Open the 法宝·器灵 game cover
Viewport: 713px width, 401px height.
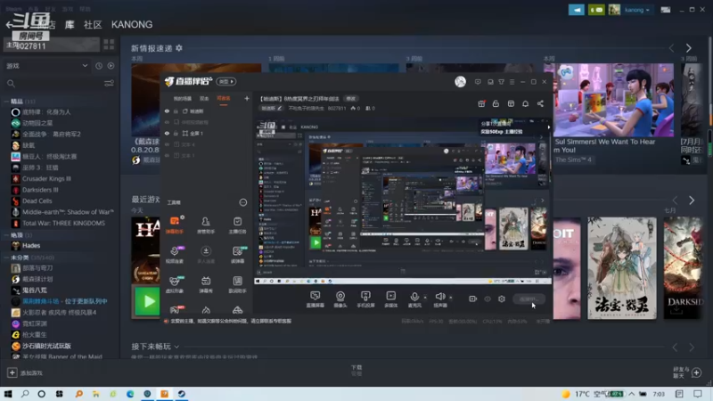[x=621, y=268]
